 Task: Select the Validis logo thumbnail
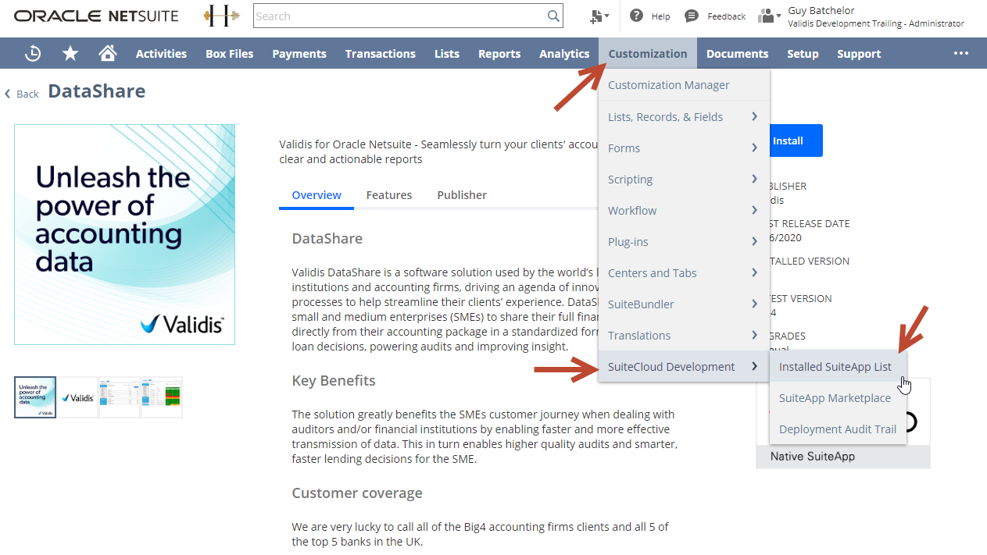tap(77, 397)
